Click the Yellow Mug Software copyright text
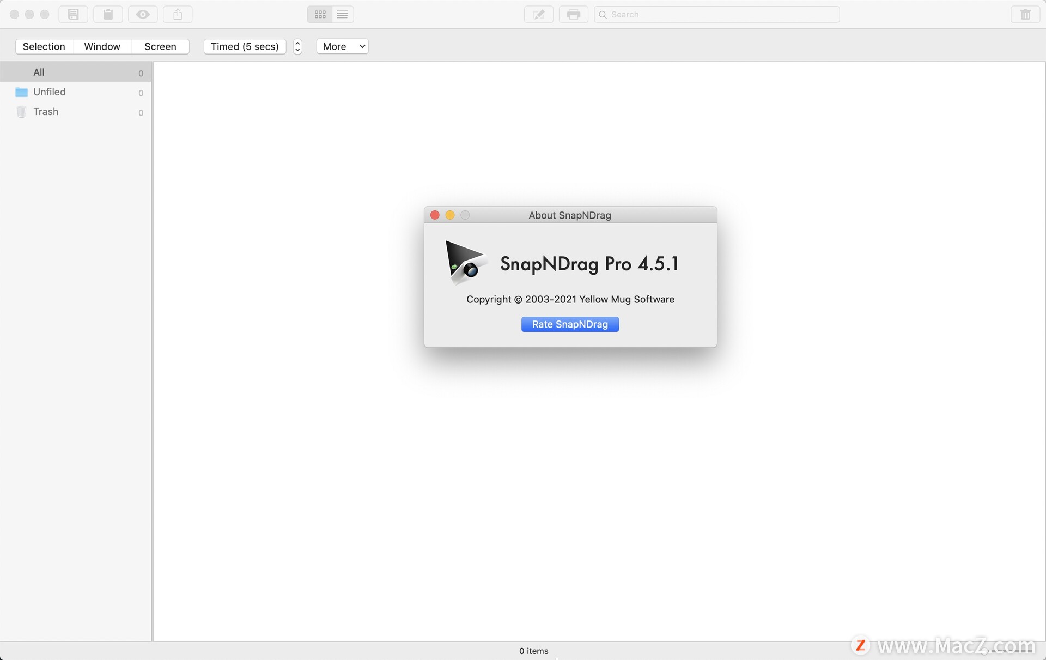Image resolution: width=1046 pixels, height=660 pixels. point(570,299)
